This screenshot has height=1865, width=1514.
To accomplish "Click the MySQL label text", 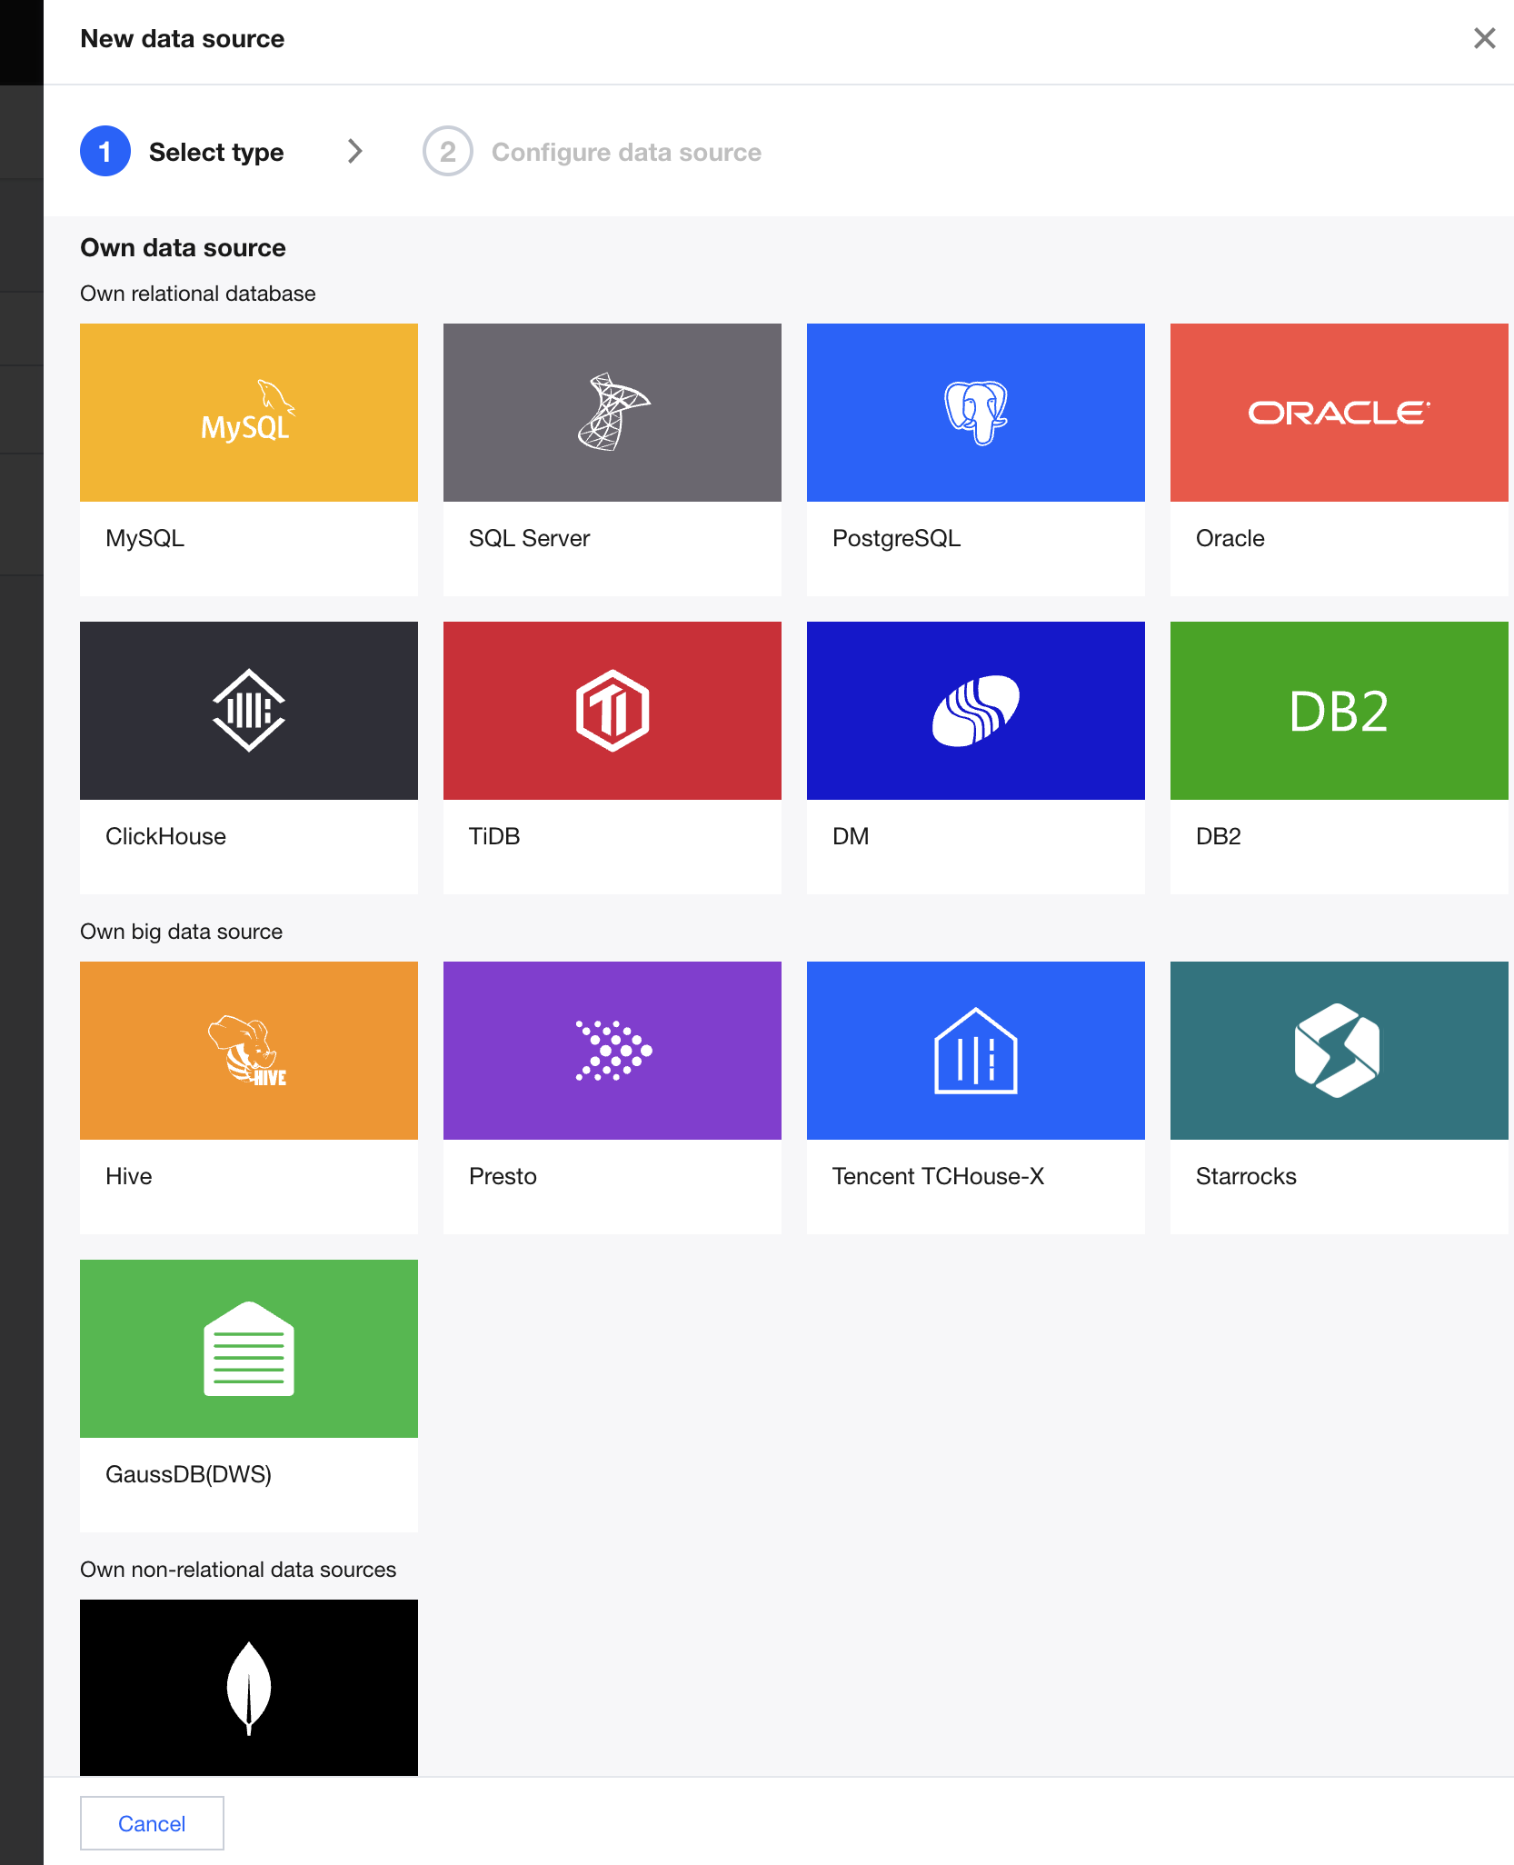I will [x=145, y=538].
